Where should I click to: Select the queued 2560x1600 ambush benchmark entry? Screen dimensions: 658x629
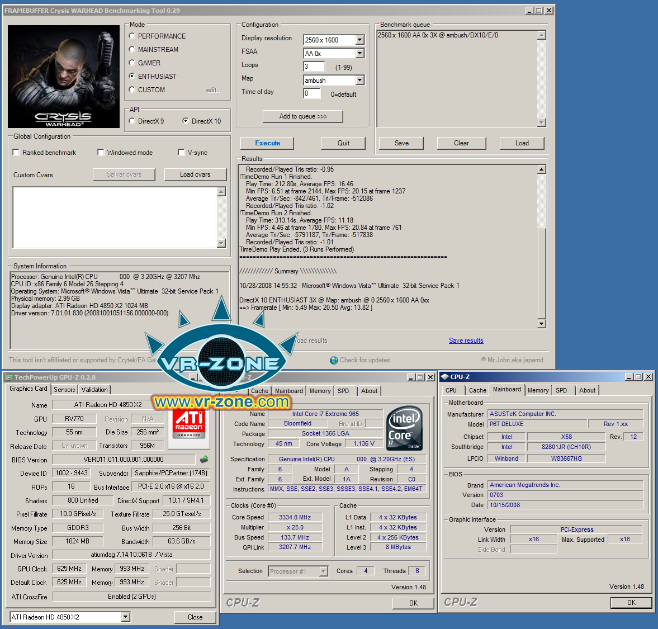[438, 35]
